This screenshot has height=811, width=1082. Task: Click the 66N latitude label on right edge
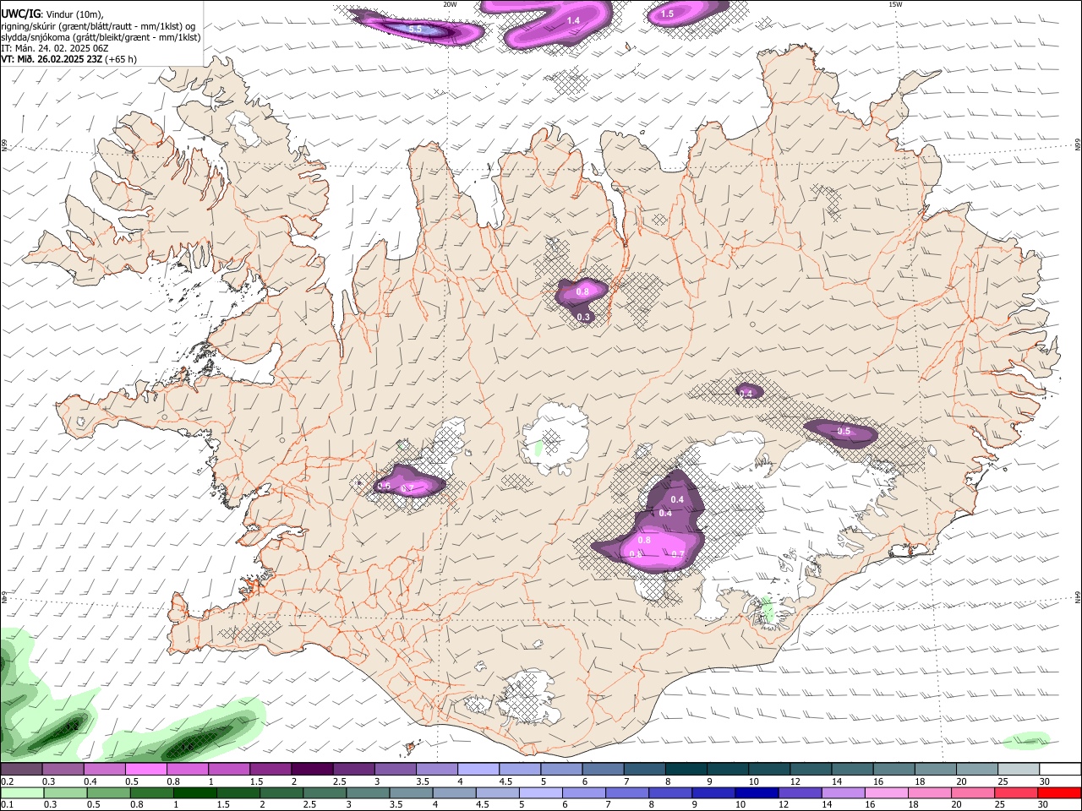point(1078,145)
